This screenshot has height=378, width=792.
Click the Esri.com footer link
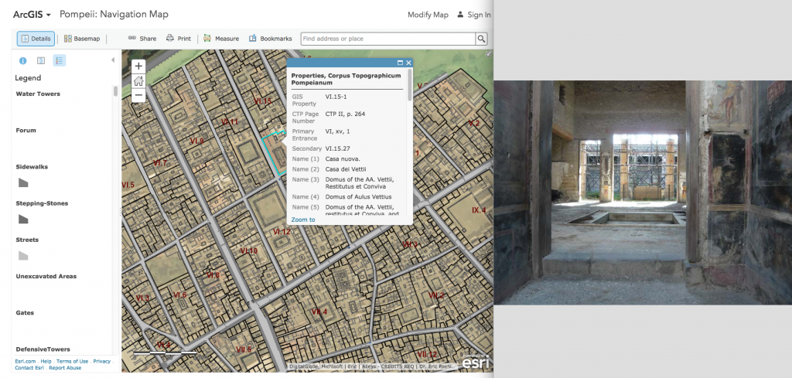click(x=26, y=361)
